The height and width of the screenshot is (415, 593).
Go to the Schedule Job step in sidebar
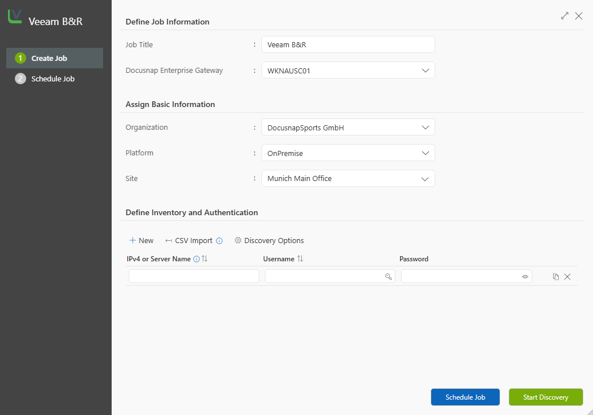(55, 79)
